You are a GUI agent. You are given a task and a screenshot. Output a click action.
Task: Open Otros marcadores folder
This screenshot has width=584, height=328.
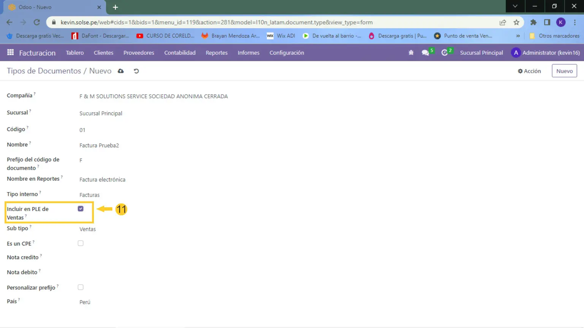pyautogui.click(x=554, y=36)
